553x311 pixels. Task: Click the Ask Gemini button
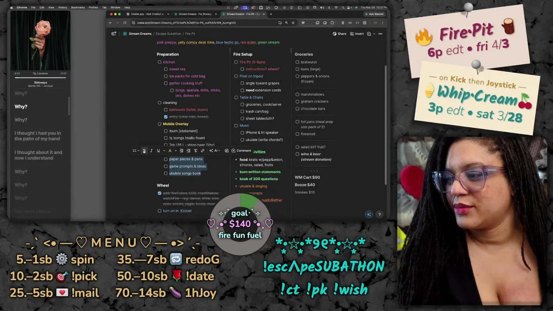pos(374,14)
